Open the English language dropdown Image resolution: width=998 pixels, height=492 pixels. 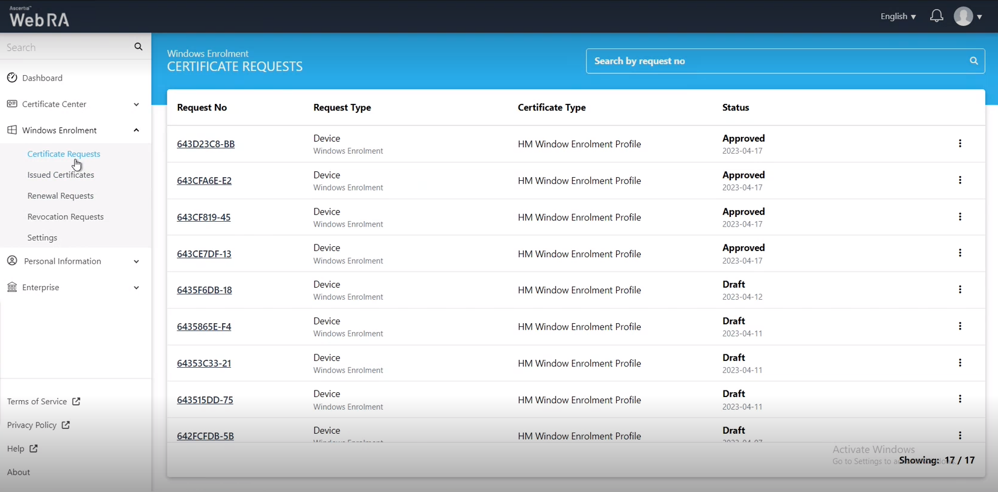898,16
